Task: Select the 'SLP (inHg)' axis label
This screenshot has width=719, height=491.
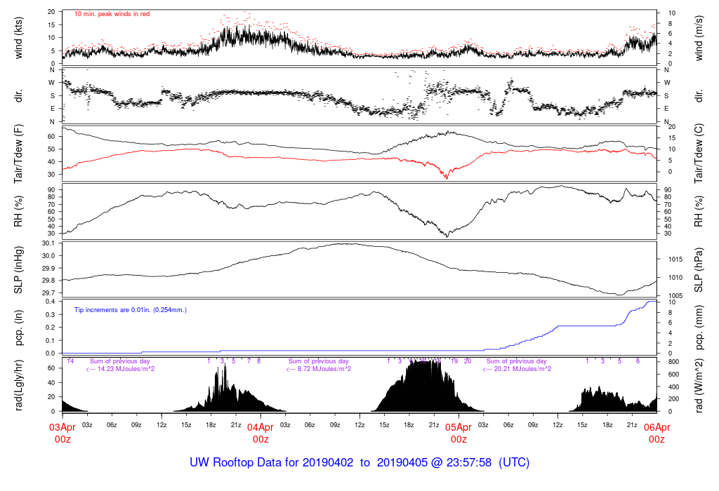Action: point(18,270)
